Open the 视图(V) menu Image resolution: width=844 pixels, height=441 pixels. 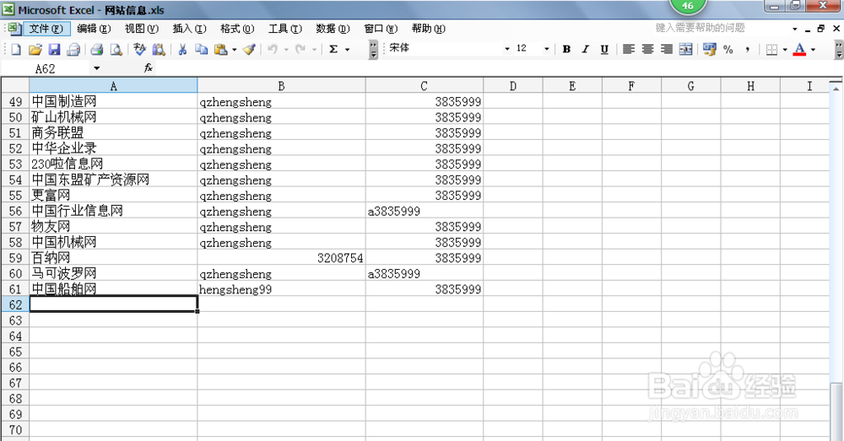[142, 29]
